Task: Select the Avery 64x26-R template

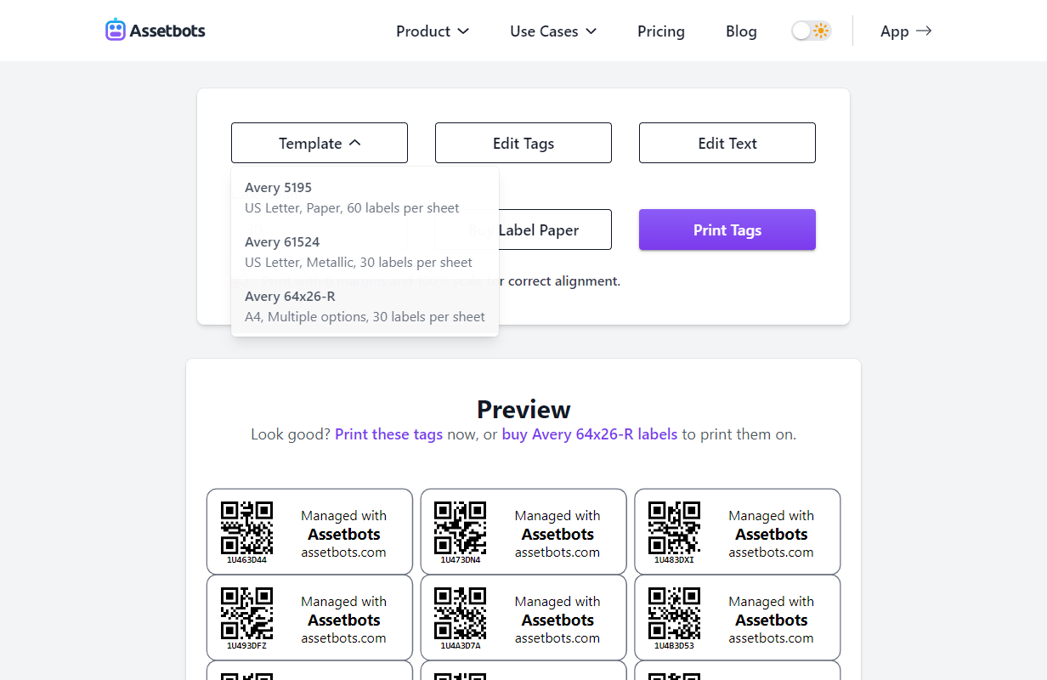Action: (365, 306)
